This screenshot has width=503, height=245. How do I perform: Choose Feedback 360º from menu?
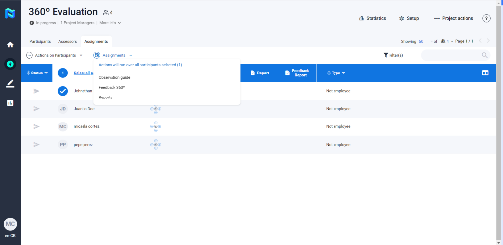(112, 87)
